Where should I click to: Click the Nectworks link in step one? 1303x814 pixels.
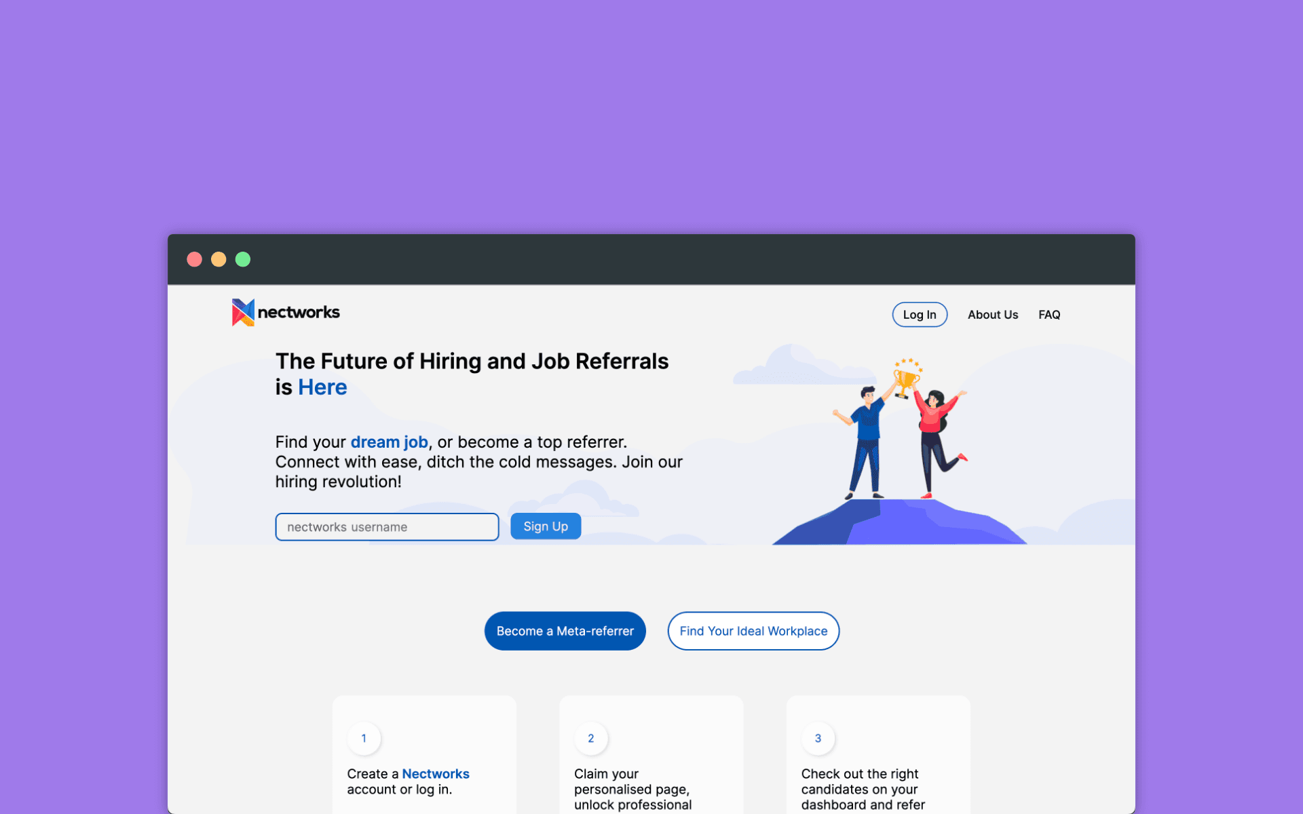(x=435, y=774)
